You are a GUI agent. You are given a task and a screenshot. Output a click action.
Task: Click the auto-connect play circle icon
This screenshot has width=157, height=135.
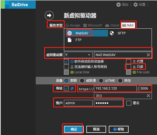coord(72,61)
